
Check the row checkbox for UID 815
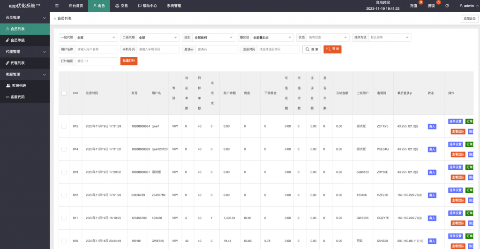[x=64, y=126]
